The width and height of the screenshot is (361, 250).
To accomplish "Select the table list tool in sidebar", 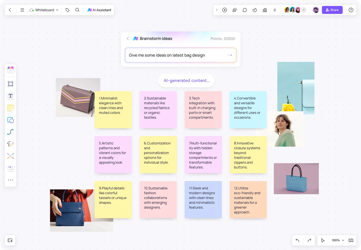I will pos(11,168).
